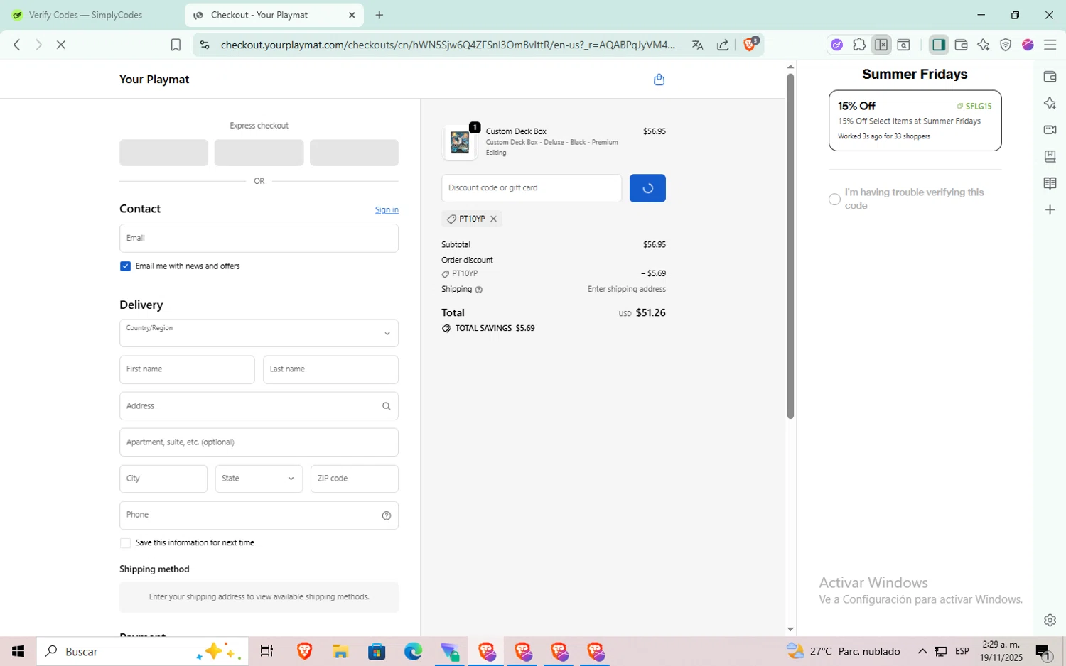Open Leo AI sparkle icon in toolbar
Viewport: 1066px width, 666px height.
(983, 45)
